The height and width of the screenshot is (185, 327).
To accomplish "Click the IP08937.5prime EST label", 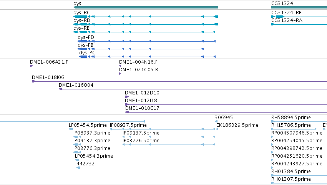I will (128, 125).
